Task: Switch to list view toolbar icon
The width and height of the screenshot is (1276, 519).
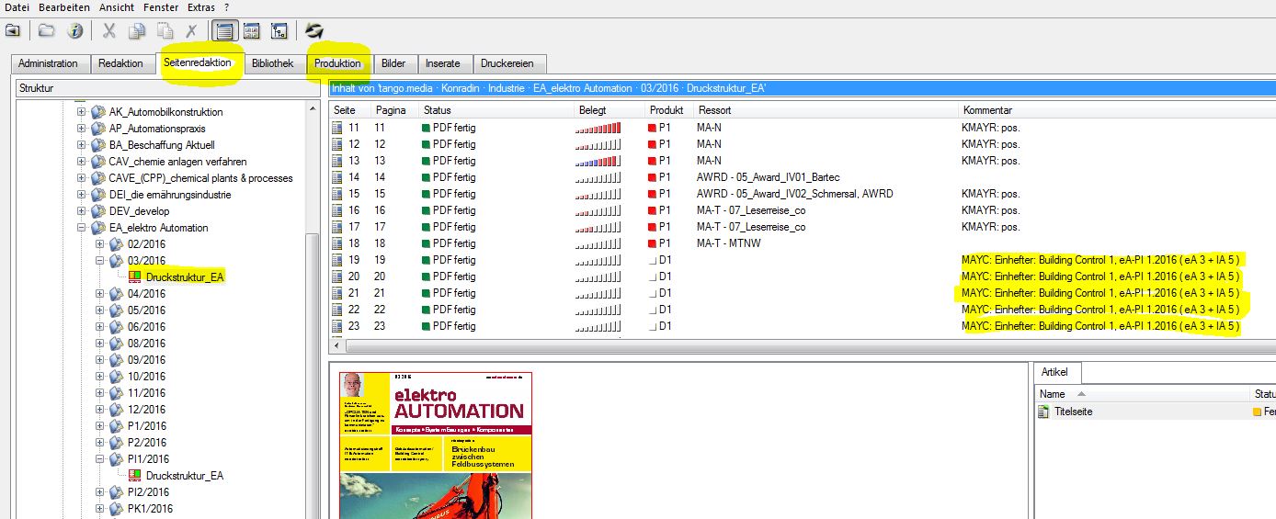Action: pyautogui.click(x=222, y=31)
